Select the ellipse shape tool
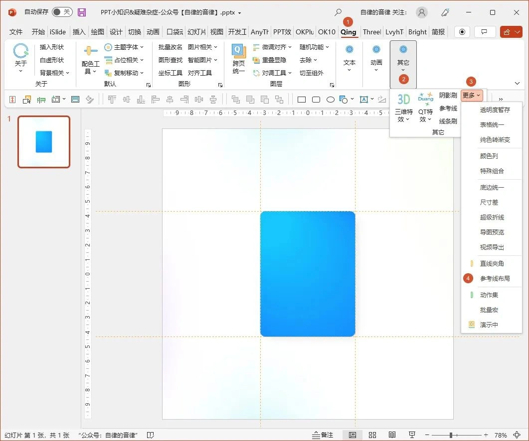Viewport: 529px width, 441px height. pos(330,100)
